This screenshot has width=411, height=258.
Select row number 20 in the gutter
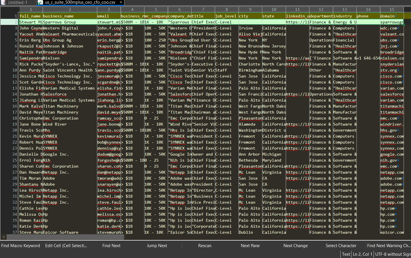[15, 130]
